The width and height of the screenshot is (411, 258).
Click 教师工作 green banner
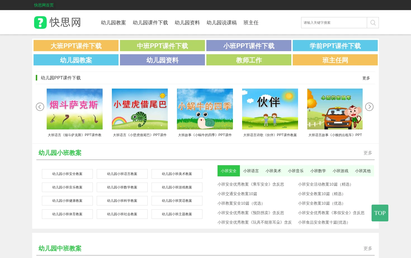pos(249,60)
